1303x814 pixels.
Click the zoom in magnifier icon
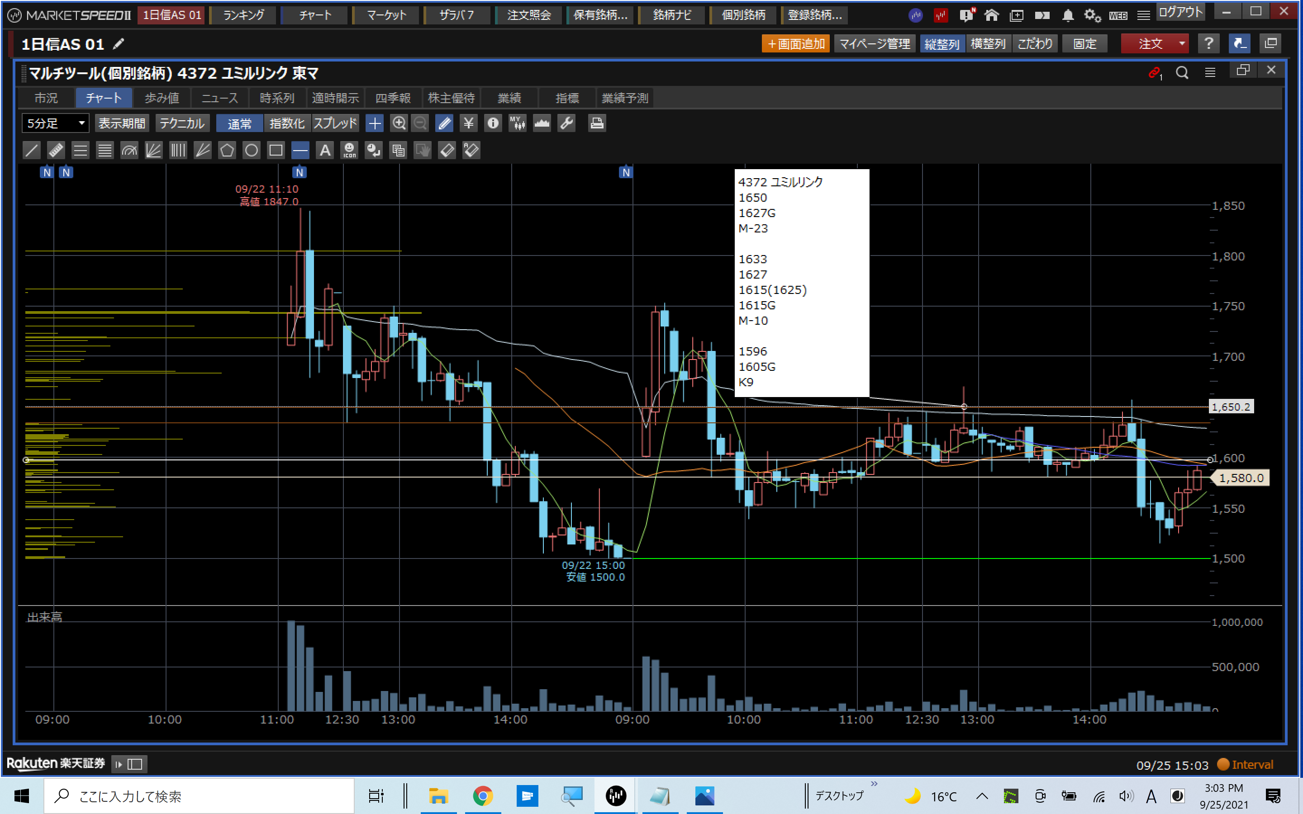(x=399, y=123)
